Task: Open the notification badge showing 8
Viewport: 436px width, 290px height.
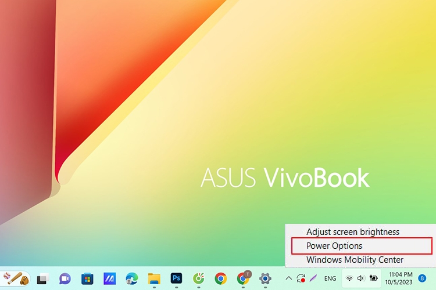Action: coord(422,278)
